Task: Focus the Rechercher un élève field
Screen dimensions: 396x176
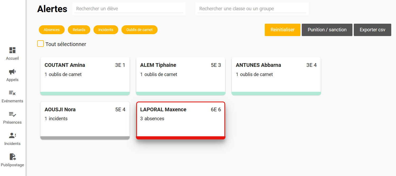Action: (x=129, y=9)
